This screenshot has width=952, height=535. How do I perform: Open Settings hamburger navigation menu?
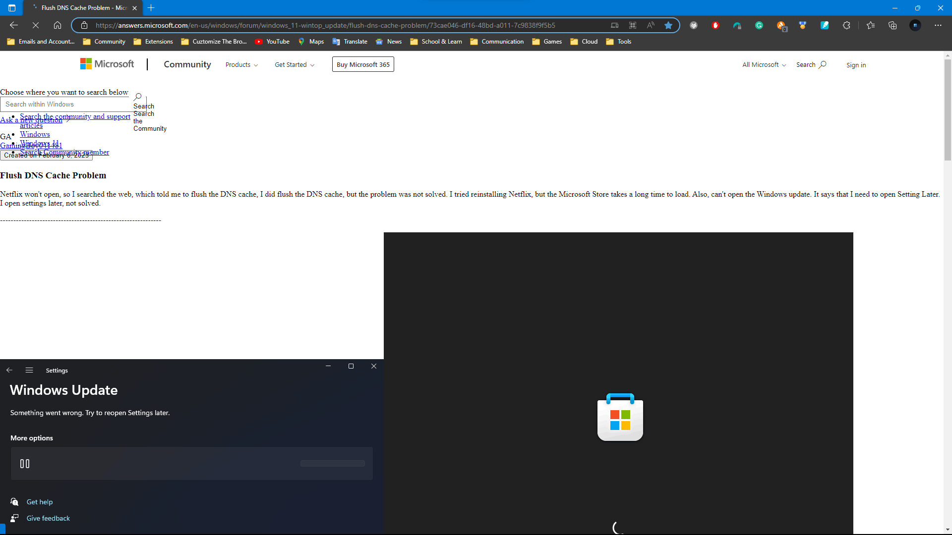[x=29, y=371]
